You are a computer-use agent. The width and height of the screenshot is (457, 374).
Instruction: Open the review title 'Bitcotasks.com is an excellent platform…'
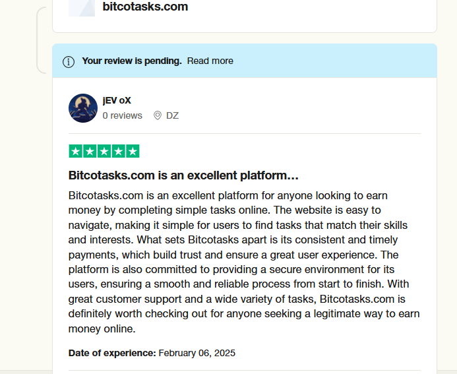[x=183, y=175]
